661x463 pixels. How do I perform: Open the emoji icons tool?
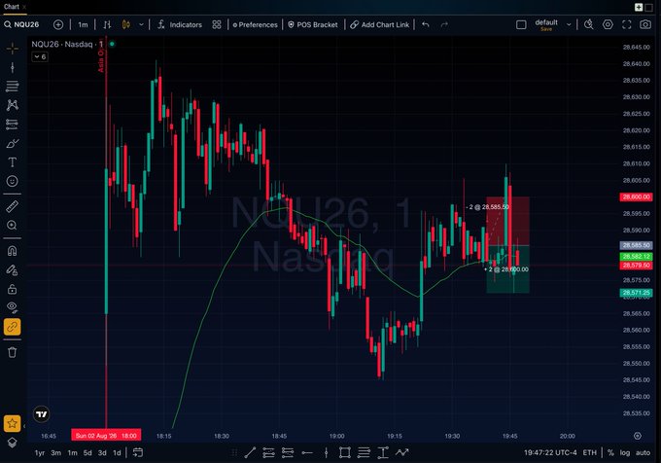coord(13,181)
